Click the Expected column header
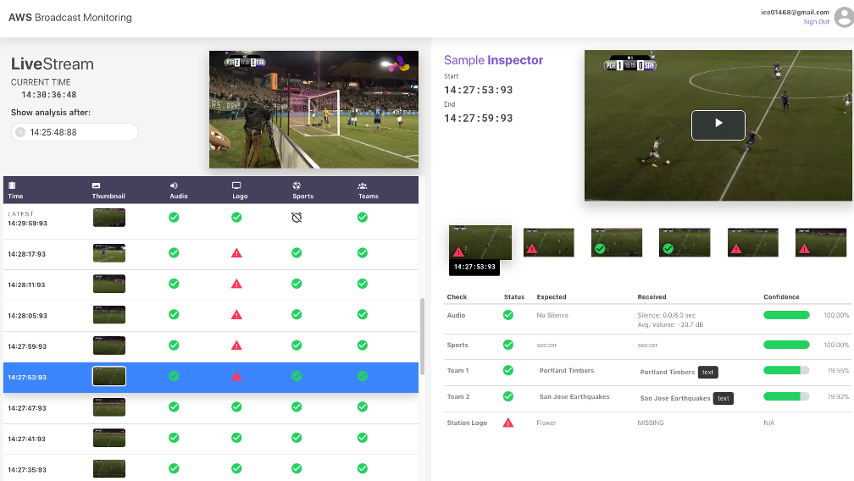Screen dimensions: 854x481 click(552, 297)
